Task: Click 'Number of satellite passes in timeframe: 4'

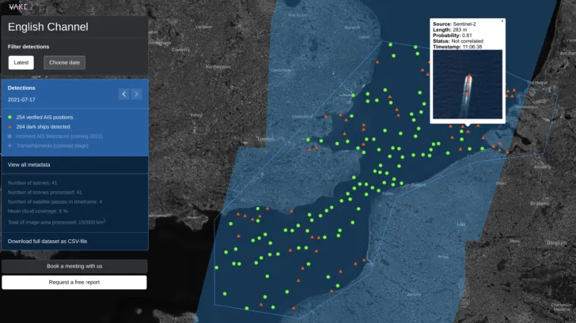Action: point(55,202)
